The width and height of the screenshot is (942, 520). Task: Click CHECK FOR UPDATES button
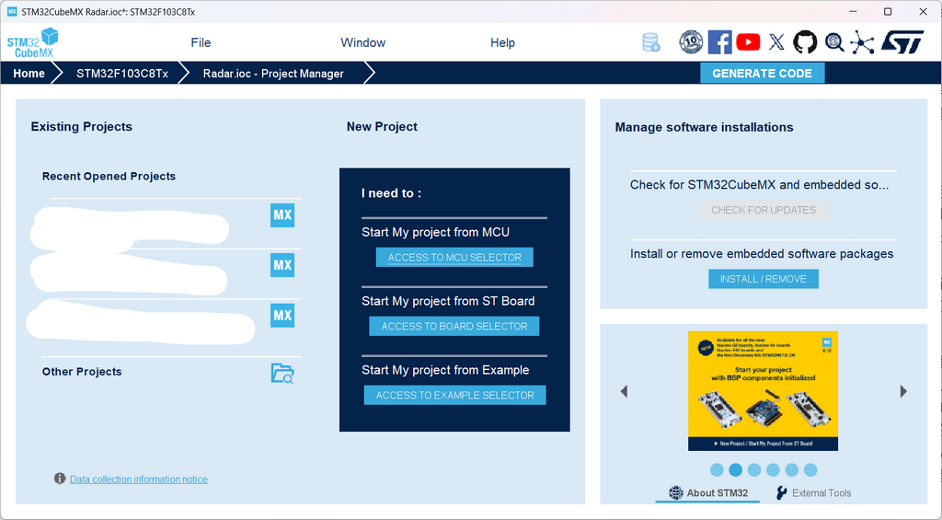[x=764, y=210]
